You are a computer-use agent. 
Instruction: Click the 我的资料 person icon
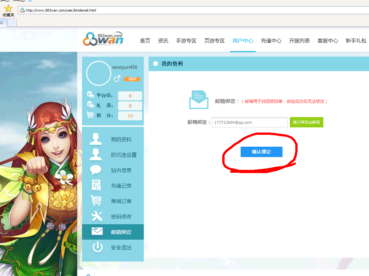(96, 139)
